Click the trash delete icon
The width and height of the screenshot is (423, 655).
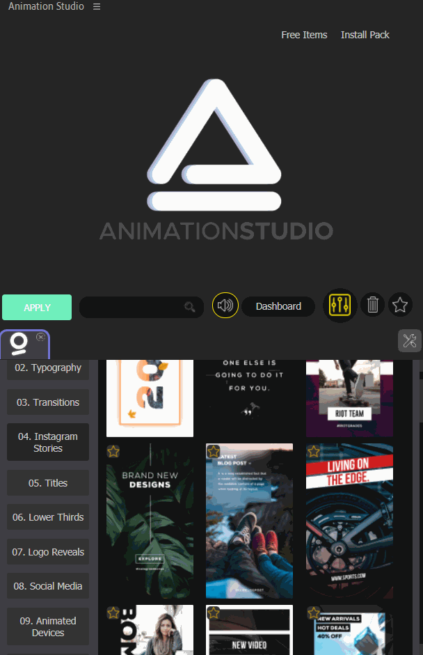tap(373, 305)
